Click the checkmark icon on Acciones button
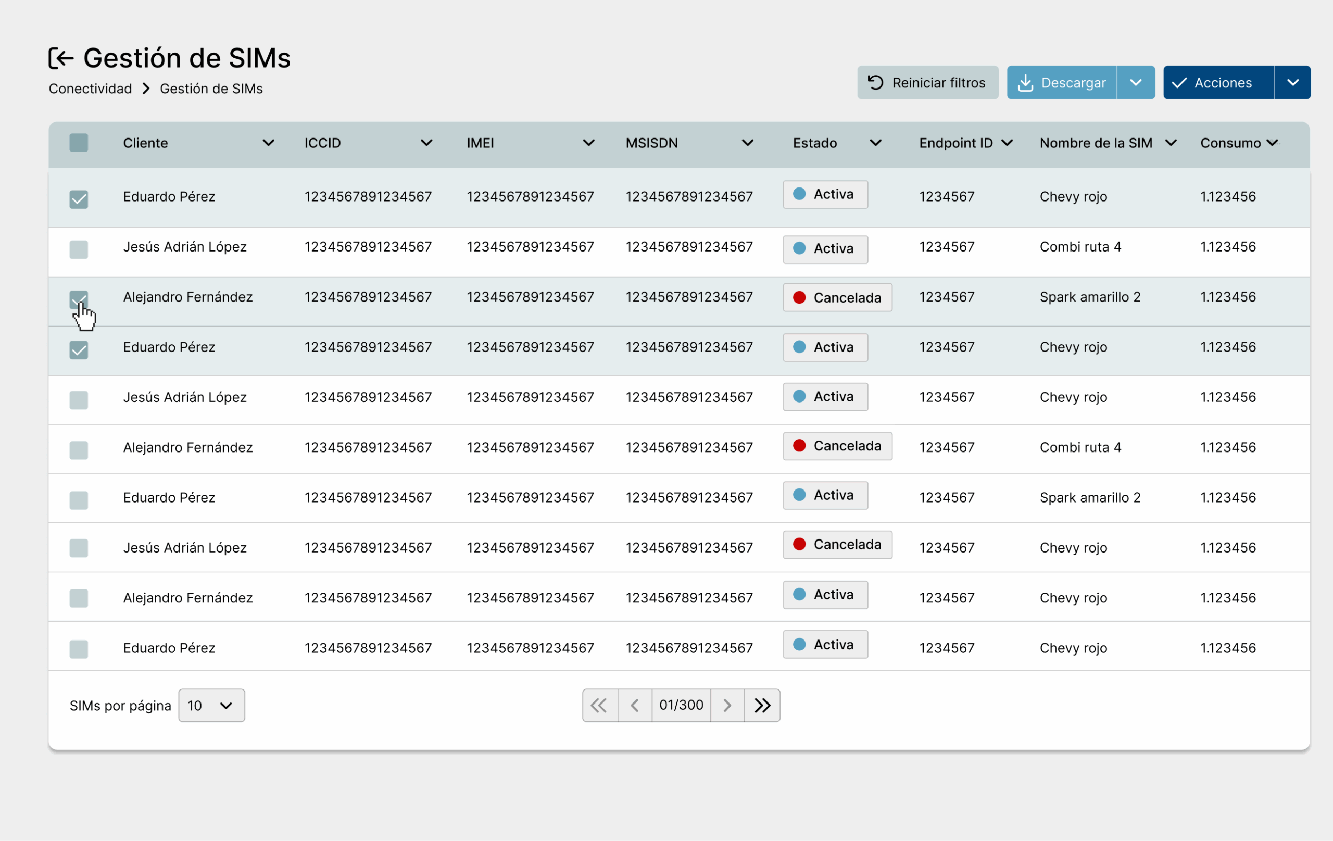Image resolution: width=1333 pixels, height=841 pixels. click(x=1179, y=83)
